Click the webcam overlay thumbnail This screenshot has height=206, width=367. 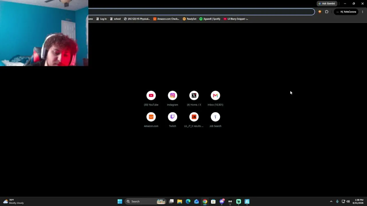coord(44,33)
